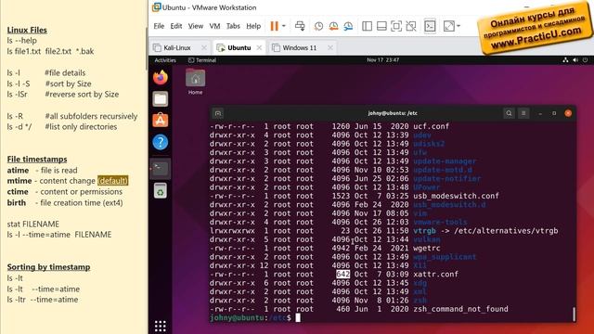Switch to Unity mode icon
This screenshot has height=334, width=594.
[x=411, y=26]
